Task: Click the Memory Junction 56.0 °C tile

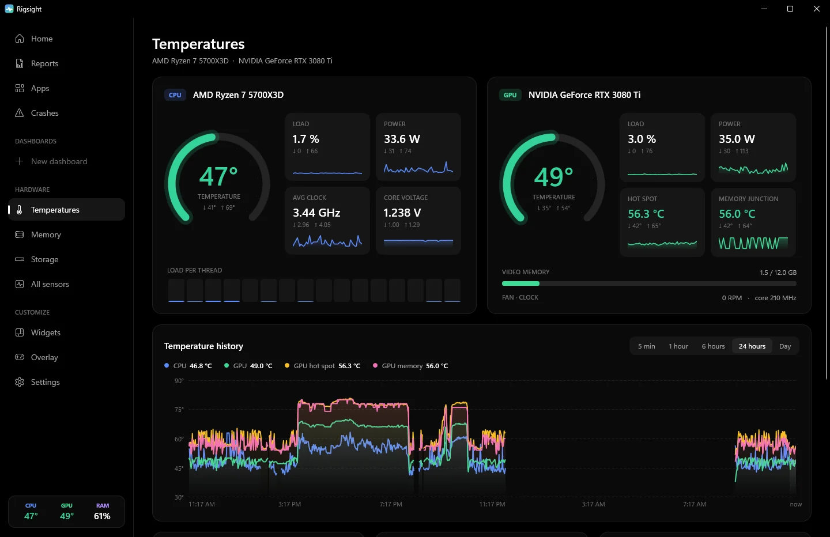Action: tap(753, 222)
